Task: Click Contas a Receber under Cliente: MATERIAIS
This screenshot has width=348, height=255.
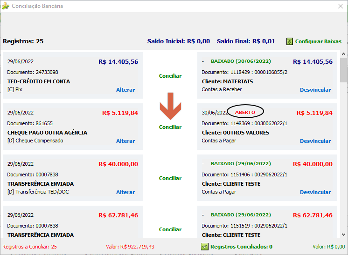Action: [222, 89]
